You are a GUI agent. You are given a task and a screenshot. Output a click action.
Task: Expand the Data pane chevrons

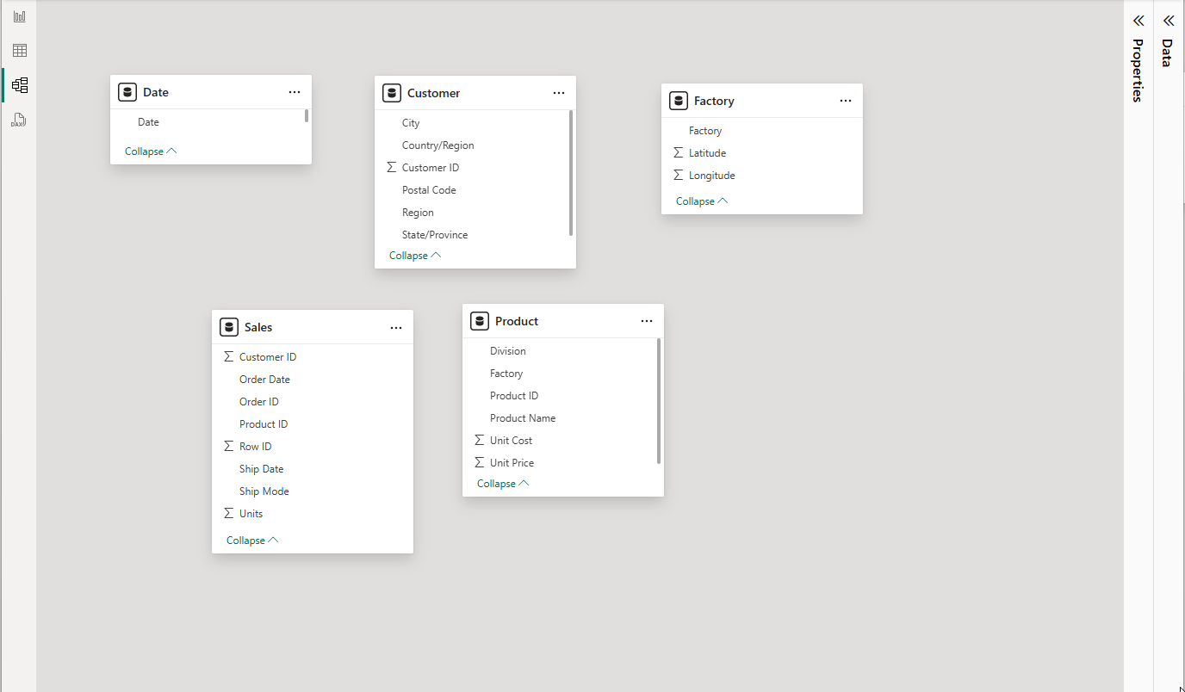click(x=1168, y=21)
